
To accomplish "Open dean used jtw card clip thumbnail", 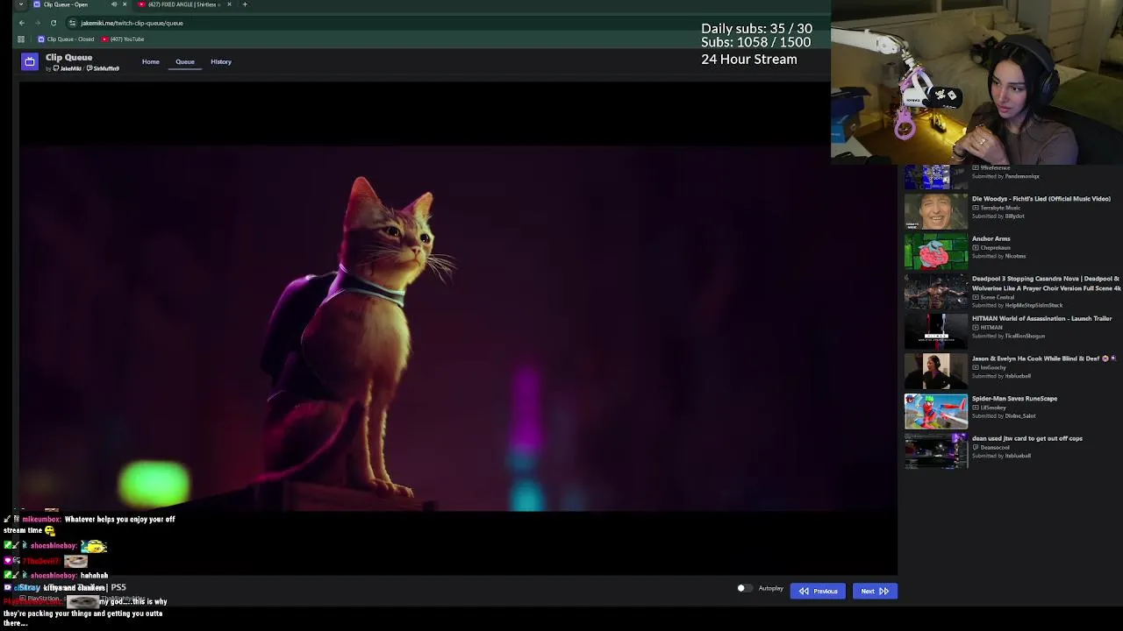I will tap(936, 451).
